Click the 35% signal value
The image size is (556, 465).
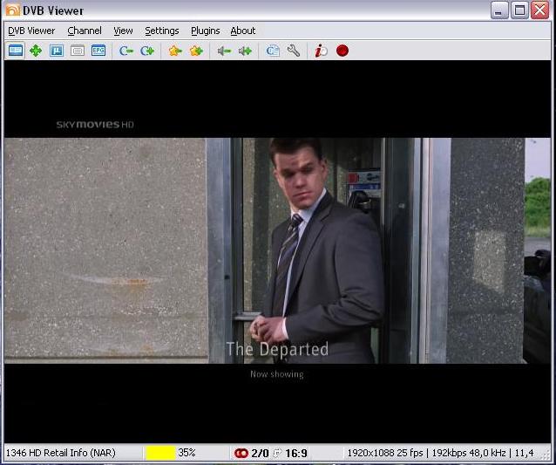click(186, 453)
